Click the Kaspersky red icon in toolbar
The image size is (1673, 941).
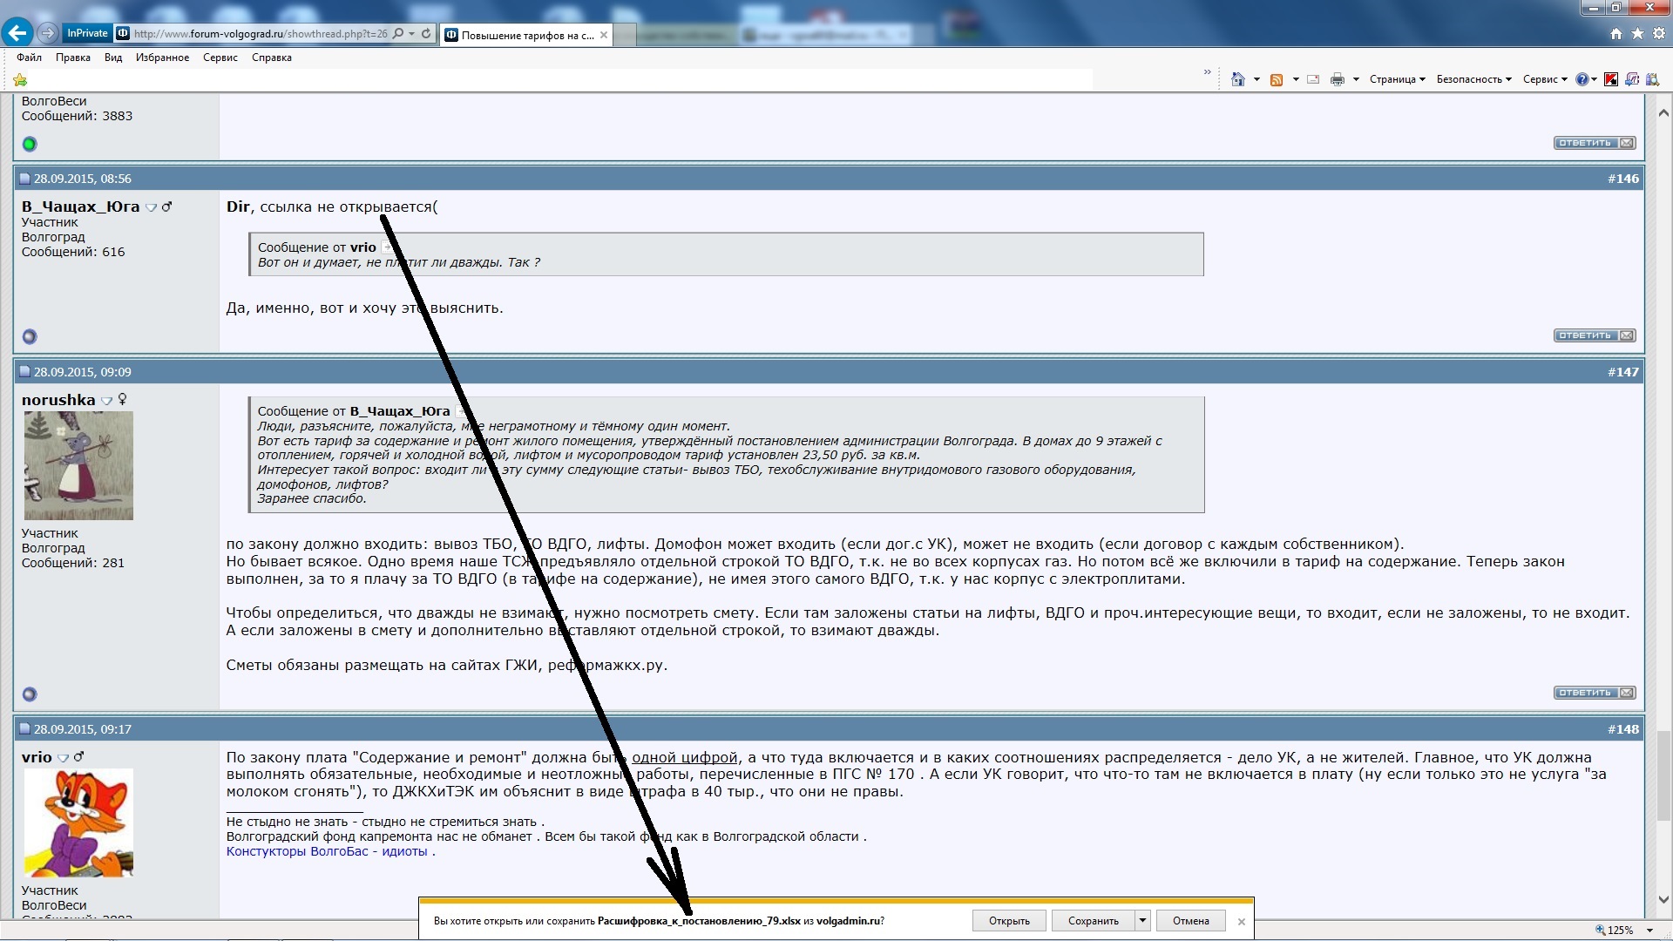point(1611,79)
